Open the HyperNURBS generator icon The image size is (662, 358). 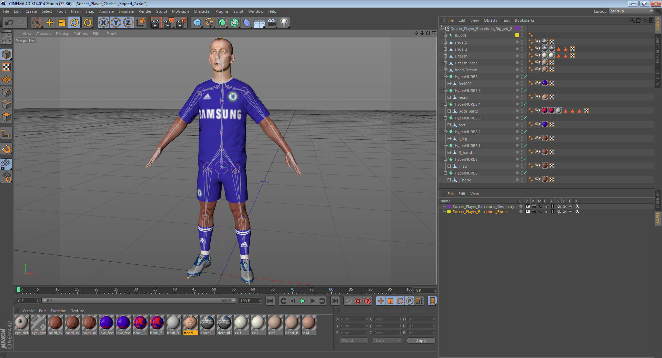(222, 23)
